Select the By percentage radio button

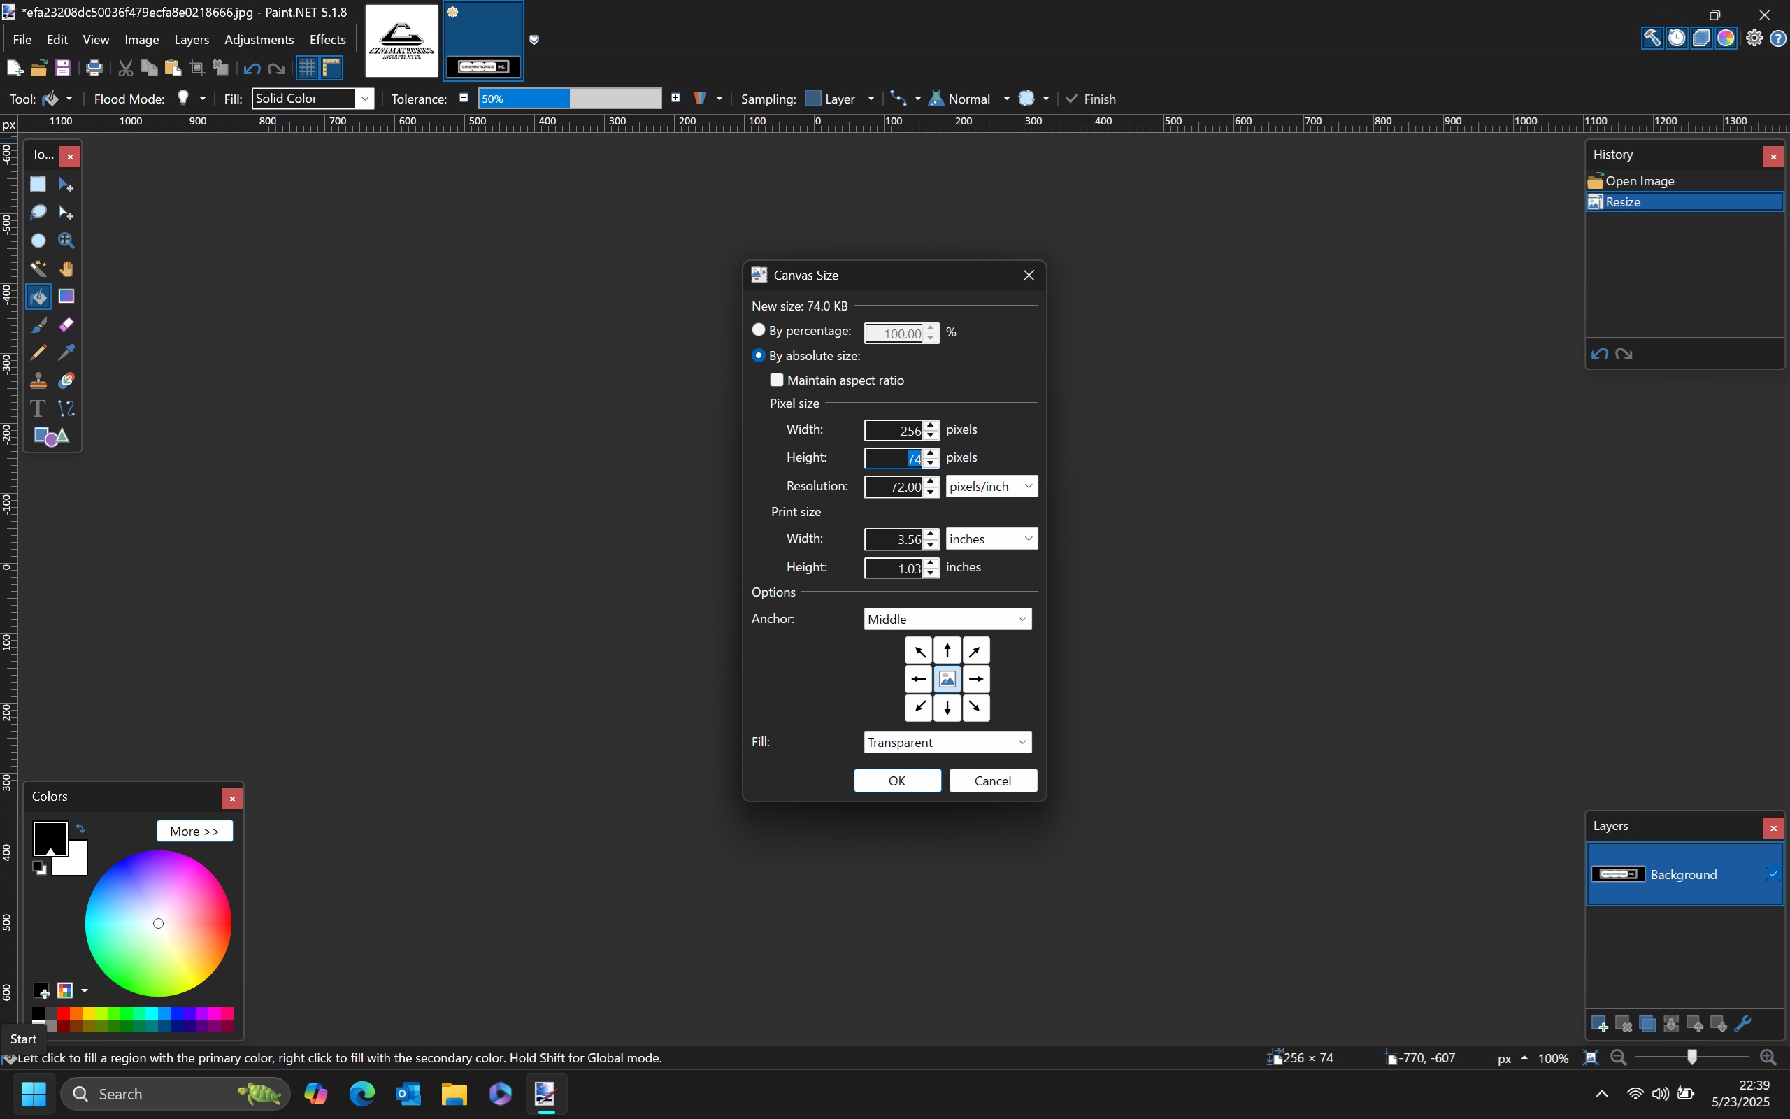(x=758, y=330)
